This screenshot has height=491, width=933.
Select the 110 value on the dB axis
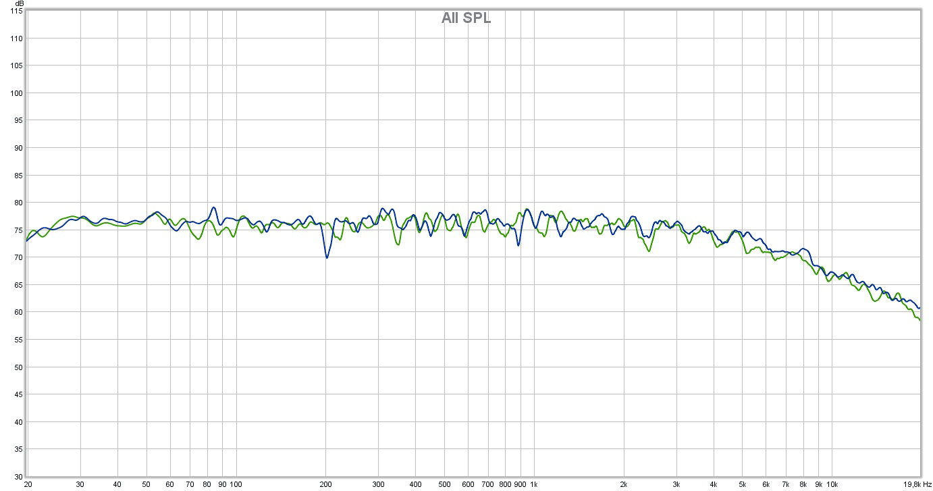click(18, 38)
